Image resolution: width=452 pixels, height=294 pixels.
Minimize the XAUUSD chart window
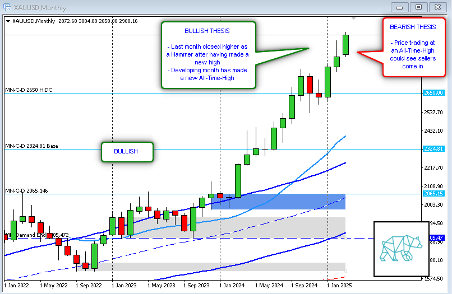coord(400,7)
